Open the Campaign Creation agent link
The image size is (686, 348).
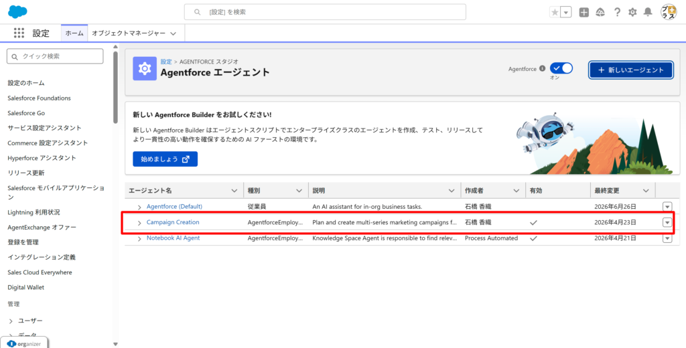(x=173, y=222)
